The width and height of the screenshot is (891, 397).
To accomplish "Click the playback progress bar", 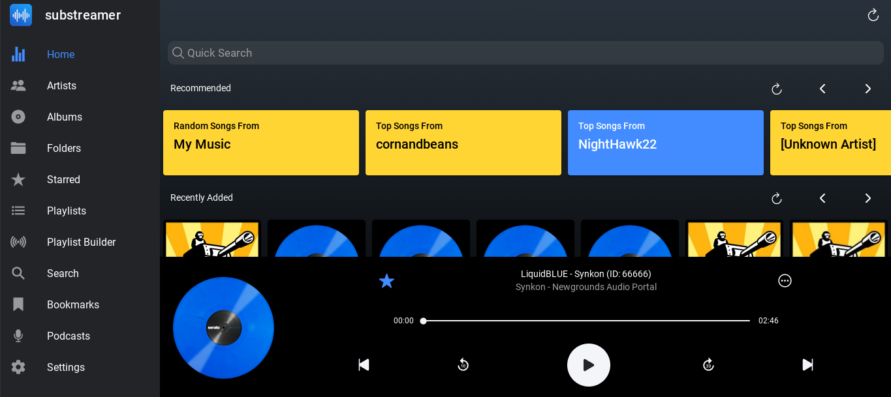I will coord(586,321).
